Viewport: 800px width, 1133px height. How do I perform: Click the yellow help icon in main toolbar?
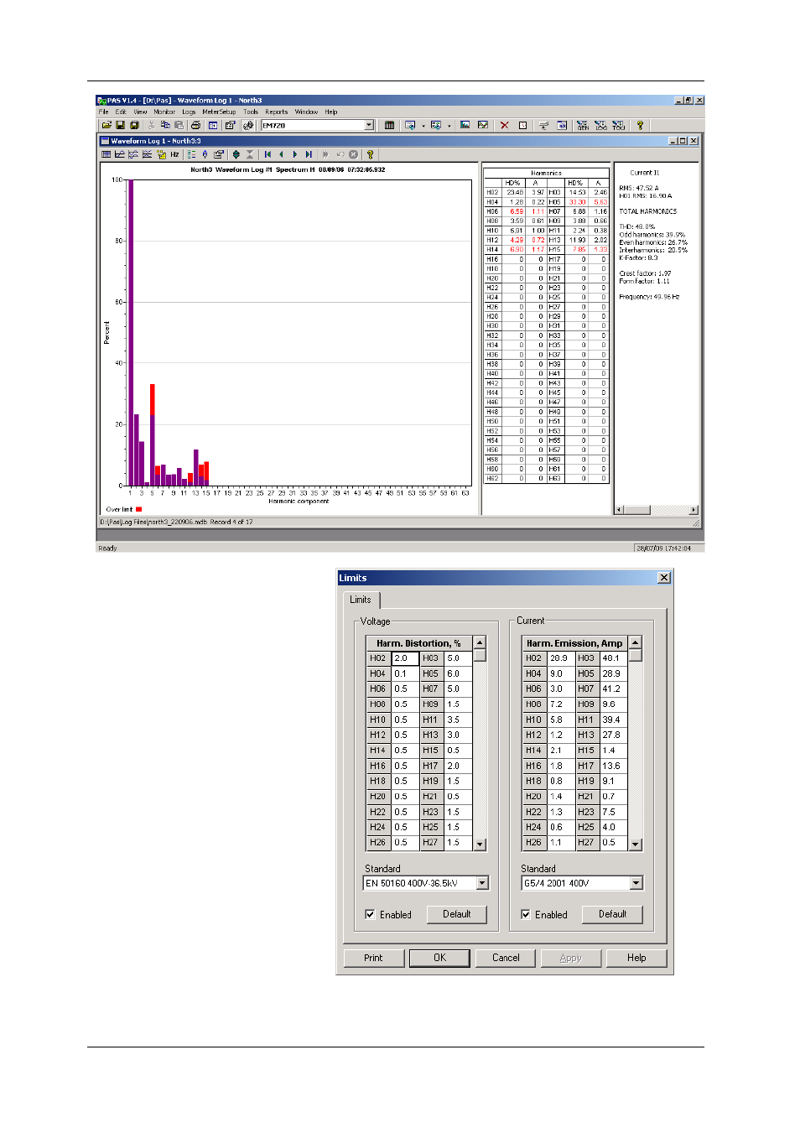641,125
